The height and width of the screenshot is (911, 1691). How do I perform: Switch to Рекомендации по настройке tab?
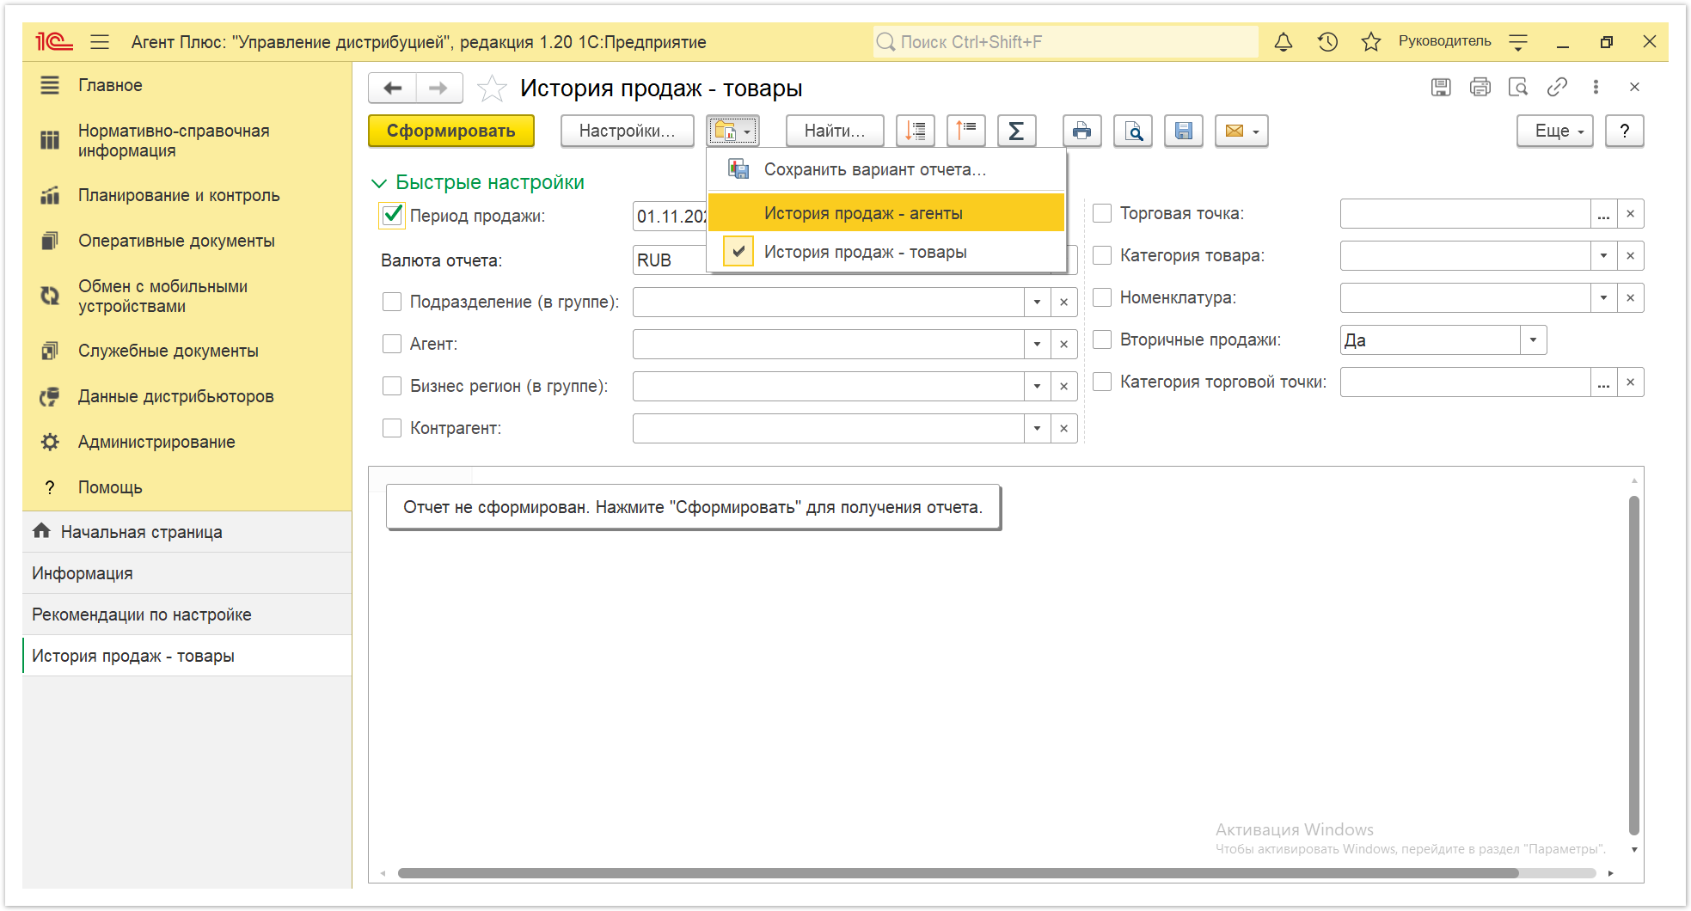(187, 614)
